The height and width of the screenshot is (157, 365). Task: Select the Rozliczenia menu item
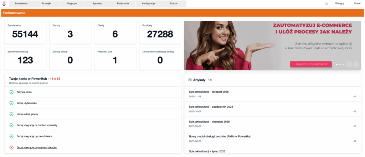(123, 4)
